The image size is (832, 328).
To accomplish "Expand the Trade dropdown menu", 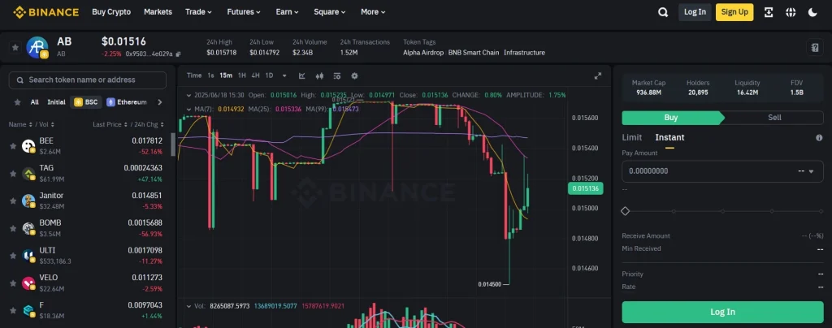I will click(198, 12).
